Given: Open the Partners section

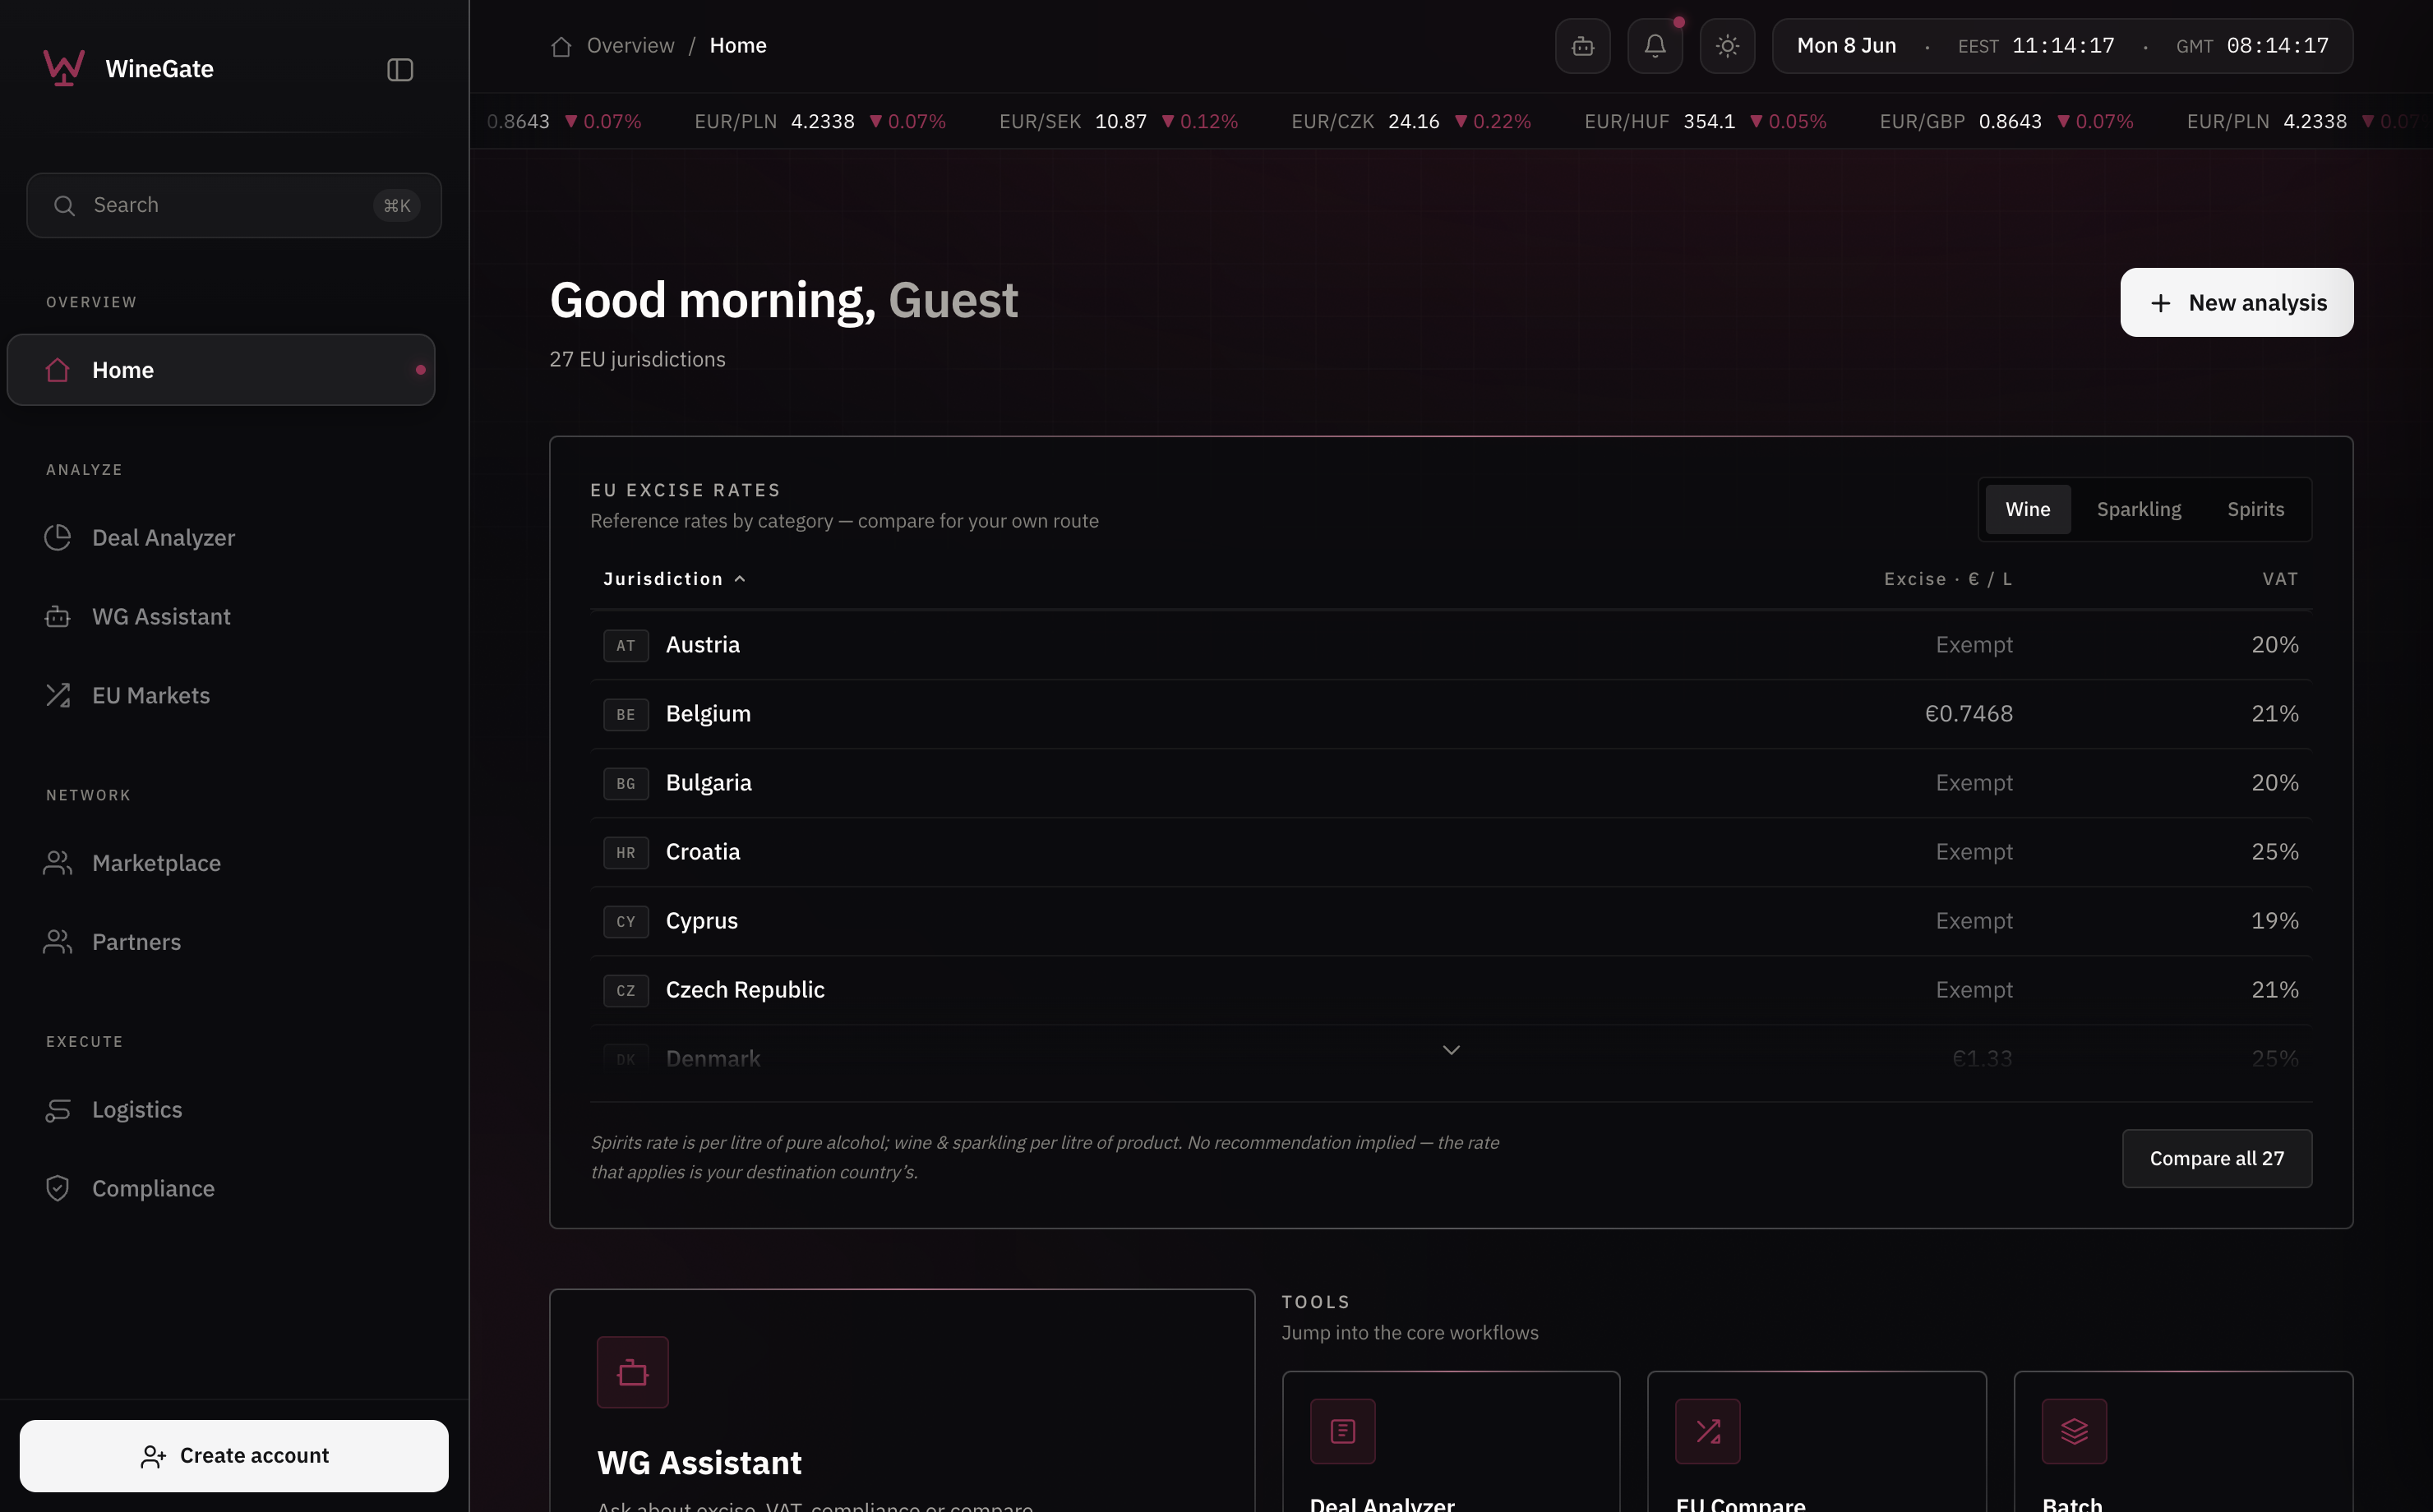Looking at the screenshot, I should pyautogui.click(x=136, y=941).
